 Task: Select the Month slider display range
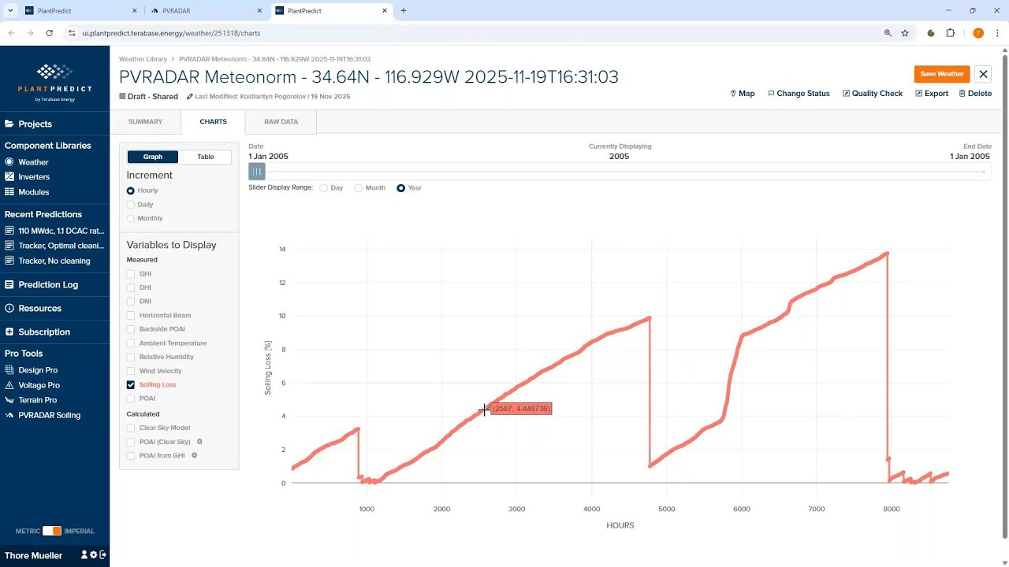[359, 188]
